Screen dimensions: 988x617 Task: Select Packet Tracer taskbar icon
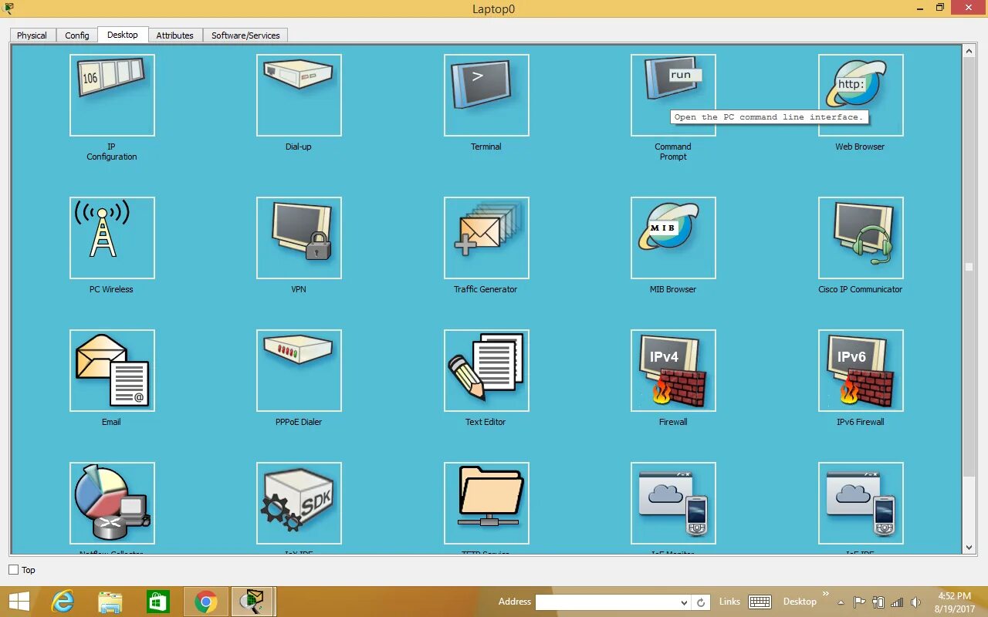click(253, 602)
